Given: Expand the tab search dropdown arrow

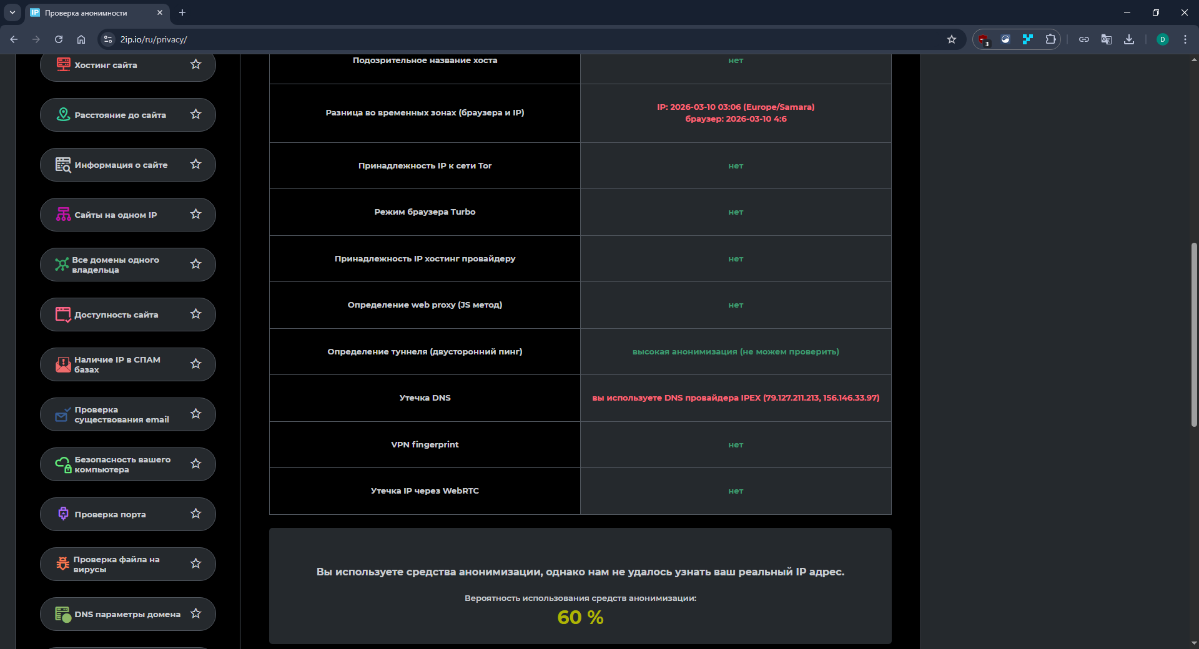Looking at the screenshot, I should pyautogui.click(x=12, y=12).
